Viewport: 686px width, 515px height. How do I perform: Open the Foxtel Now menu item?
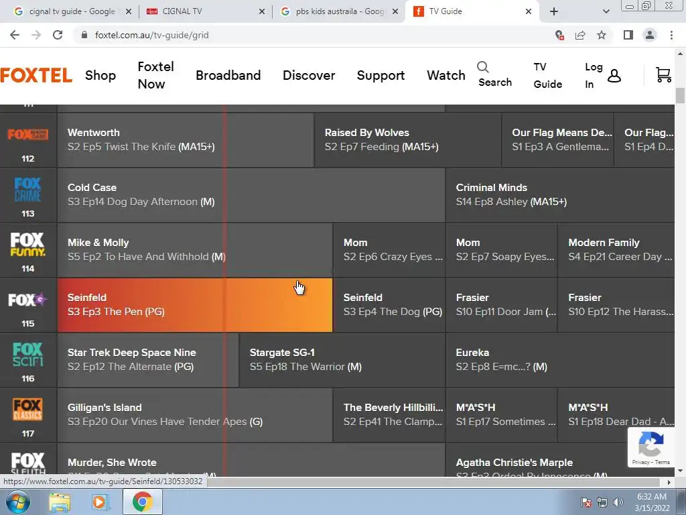pos(155,75)
